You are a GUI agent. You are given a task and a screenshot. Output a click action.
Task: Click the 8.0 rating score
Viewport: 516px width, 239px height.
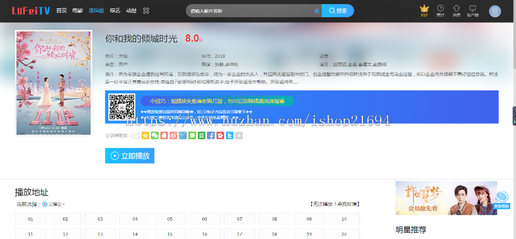[x=192, y=38]
